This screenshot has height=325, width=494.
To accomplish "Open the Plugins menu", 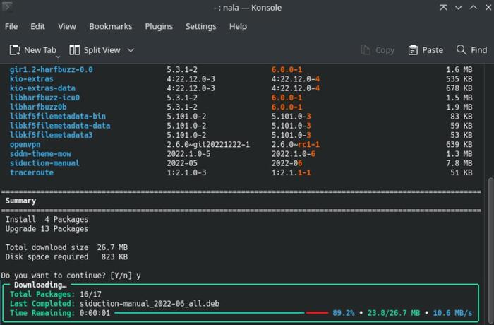I will (159, 26).
